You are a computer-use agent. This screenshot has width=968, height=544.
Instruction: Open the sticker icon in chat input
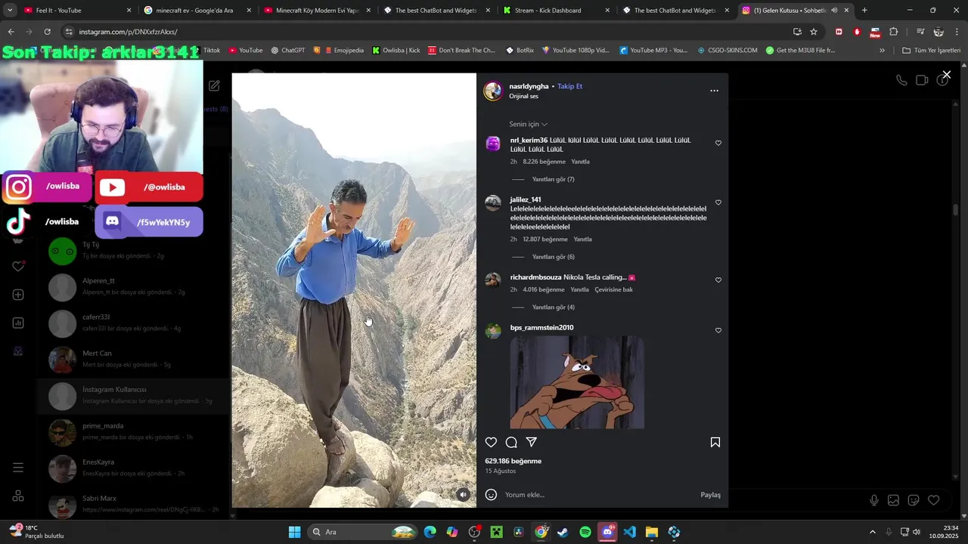914,500
